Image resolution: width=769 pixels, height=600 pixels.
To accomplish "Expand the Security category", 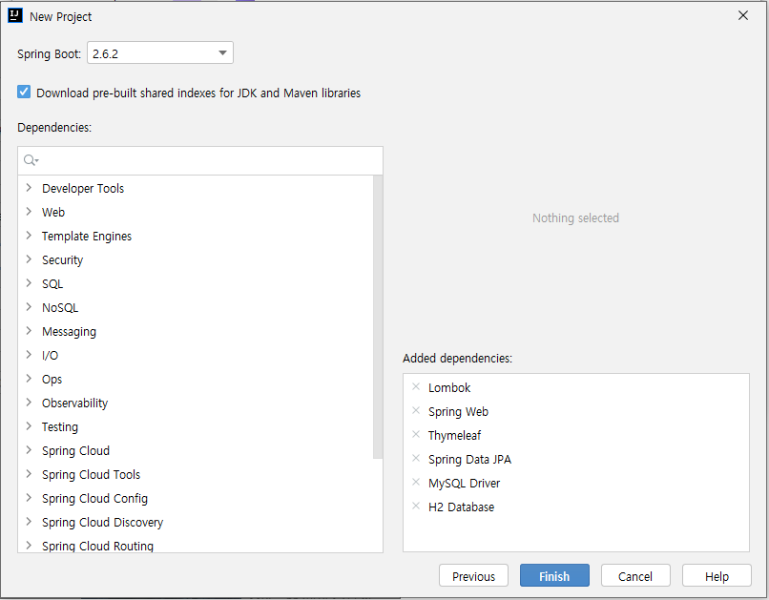I will tap(29, 259).
